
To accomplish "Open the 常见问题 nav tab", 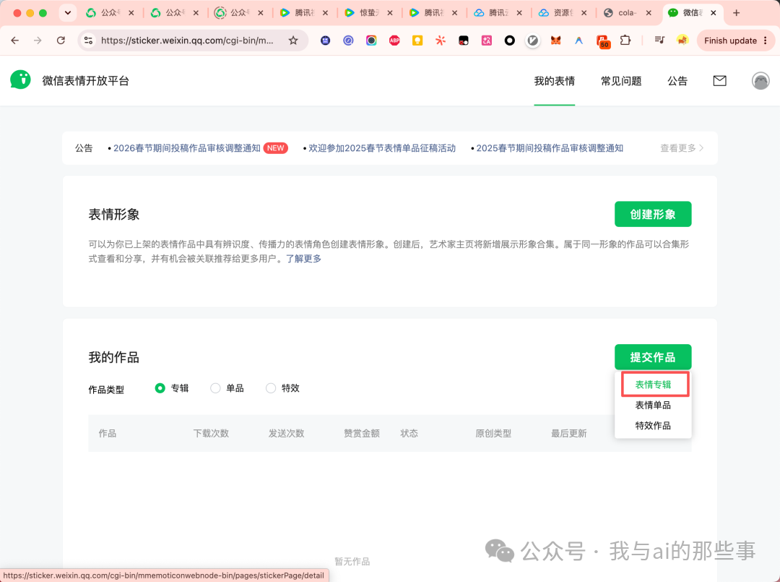I will (621, 81).
